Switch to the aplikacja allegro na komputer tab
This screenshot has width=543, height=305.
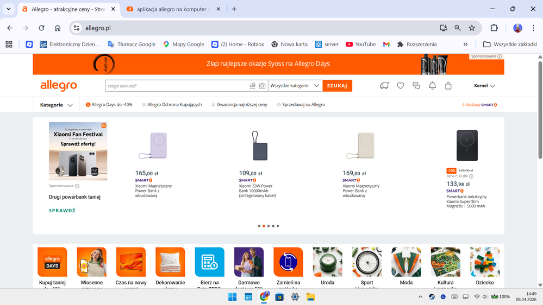172,9
